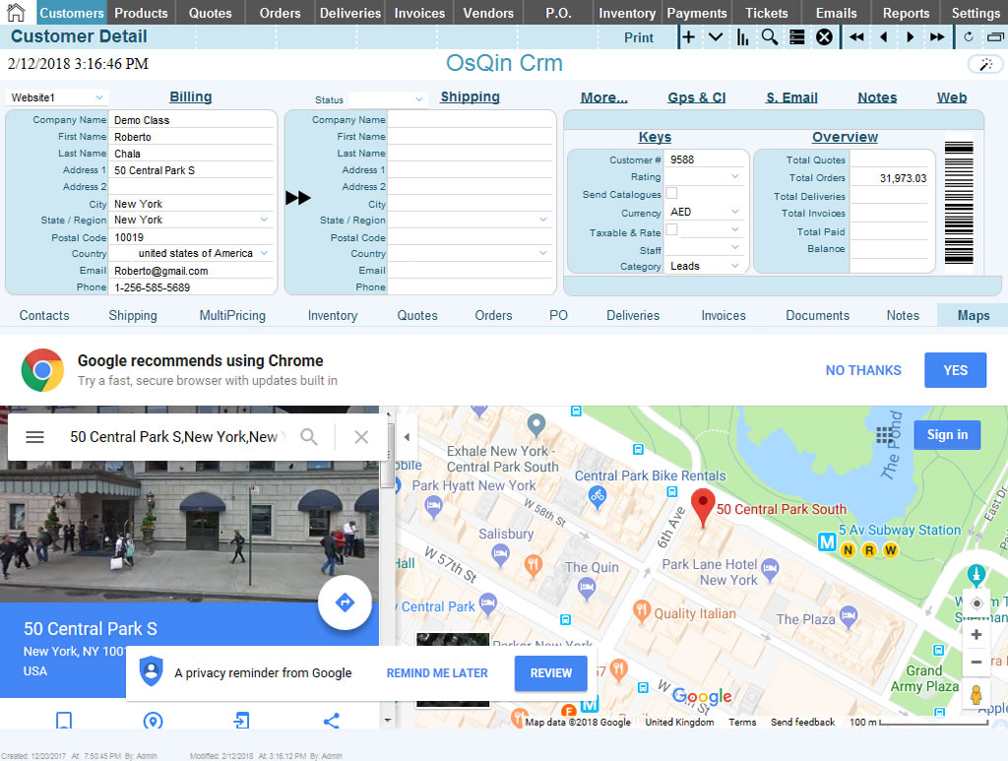
Task: Click the Customer # field
Action: 704,159
